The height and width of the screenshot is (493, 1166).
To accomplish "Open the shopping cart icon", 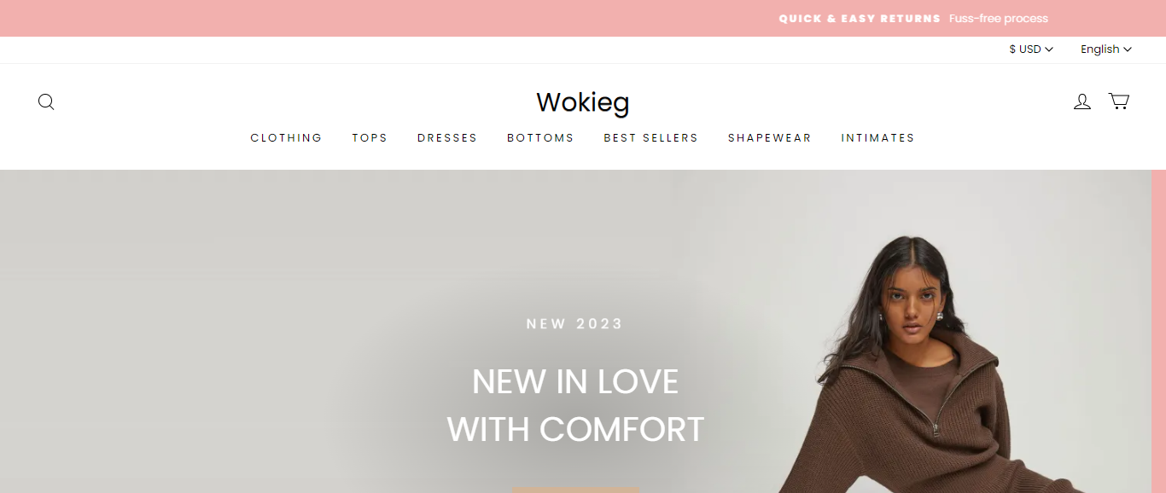I will tap(1118, 101).
